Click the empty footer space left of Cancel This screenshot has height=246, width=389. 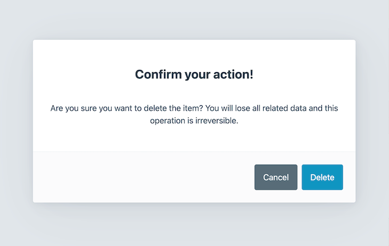(x=160, y=177)
